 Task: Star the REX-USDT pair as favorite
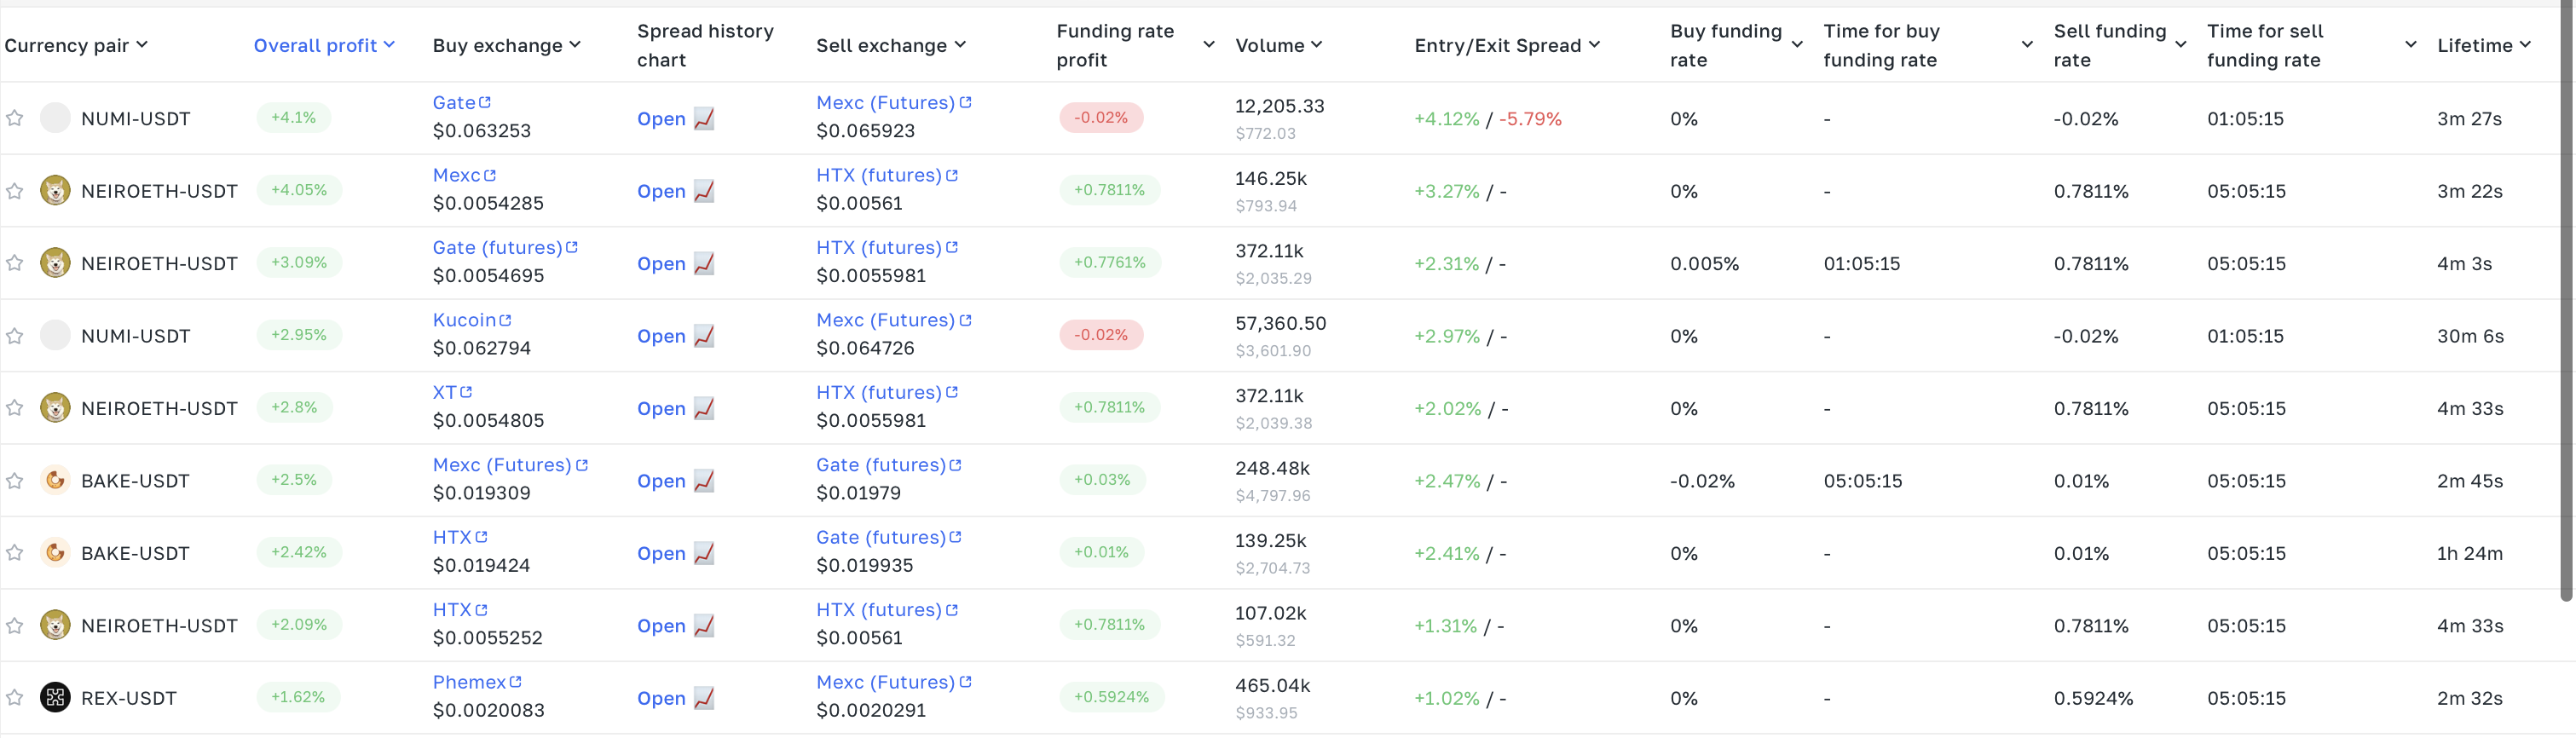tap(15, 698)
